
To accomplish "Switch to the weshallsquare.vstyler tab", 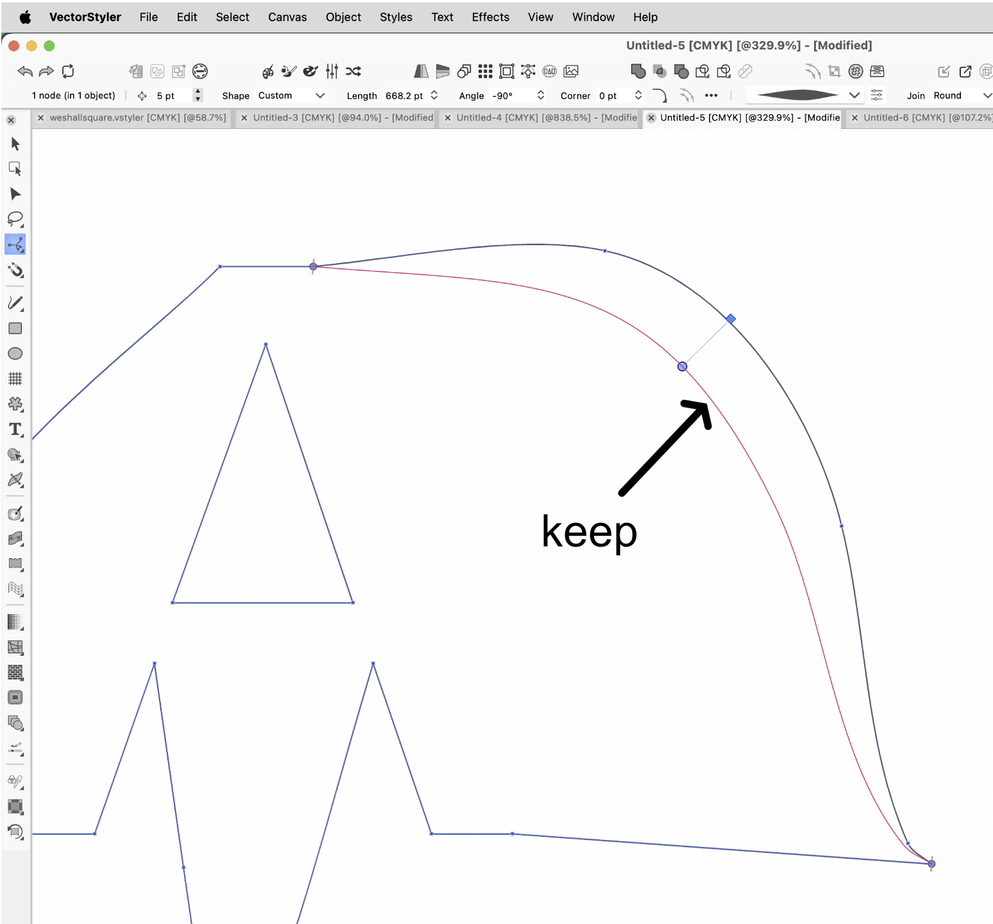I will pyautogui.click(x=137, y=117).
